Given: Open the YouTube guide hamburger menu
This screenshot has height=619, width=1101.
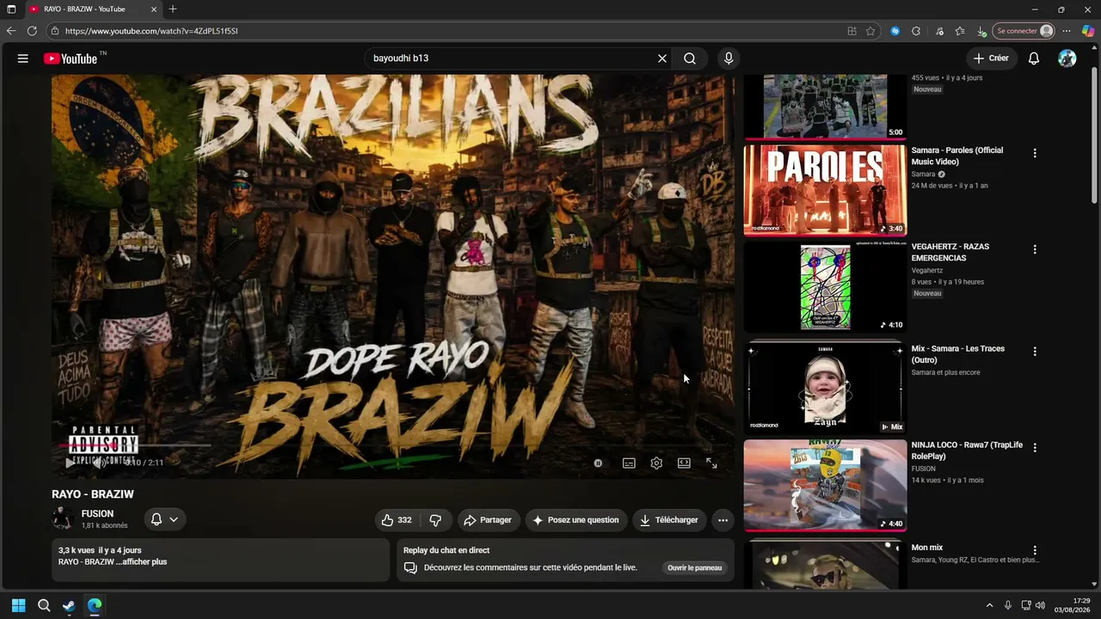Looking at the screenshot, I should click(x=23, y=58).
